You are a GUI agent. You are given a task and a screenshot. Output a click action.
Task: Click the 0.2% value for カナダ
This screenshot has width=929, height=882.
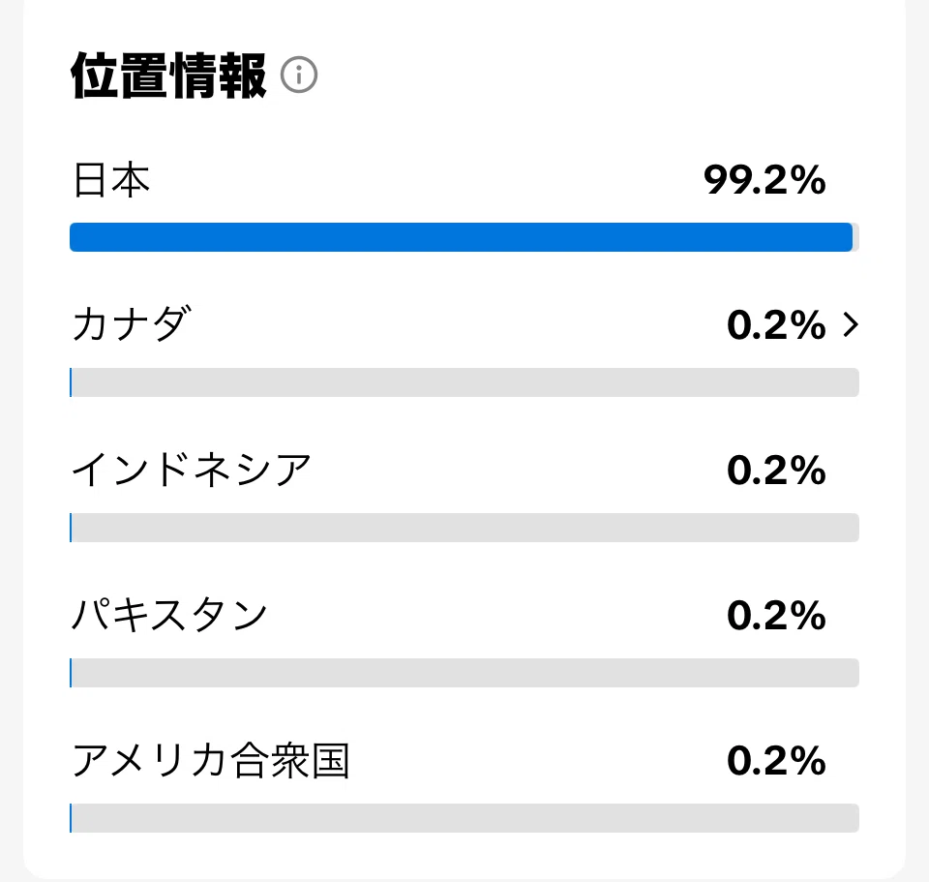tap(776, 325)
